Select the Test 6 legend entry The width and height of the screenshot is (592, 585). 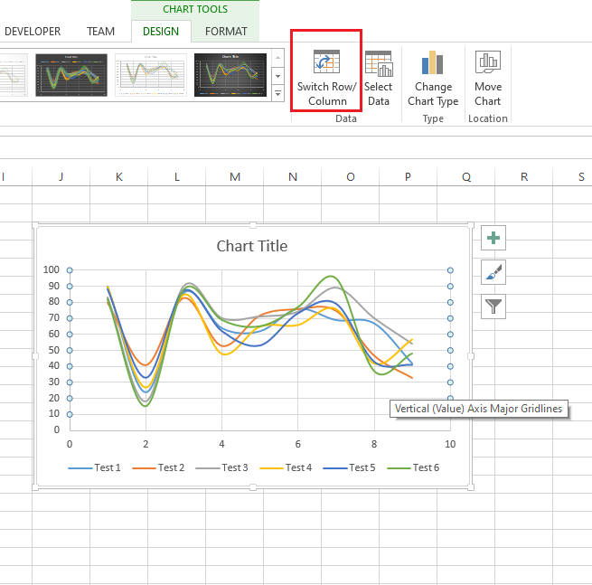click(413, 467)
